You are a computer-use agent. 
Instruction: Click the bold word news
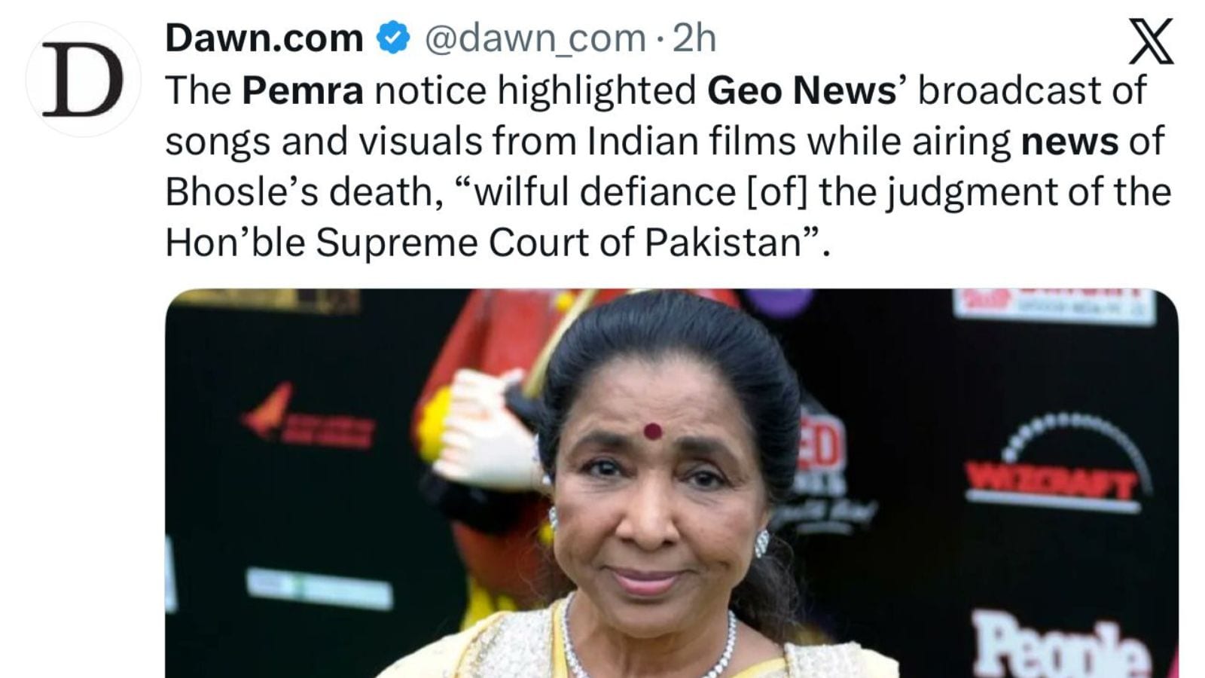tap(1069, 142)
